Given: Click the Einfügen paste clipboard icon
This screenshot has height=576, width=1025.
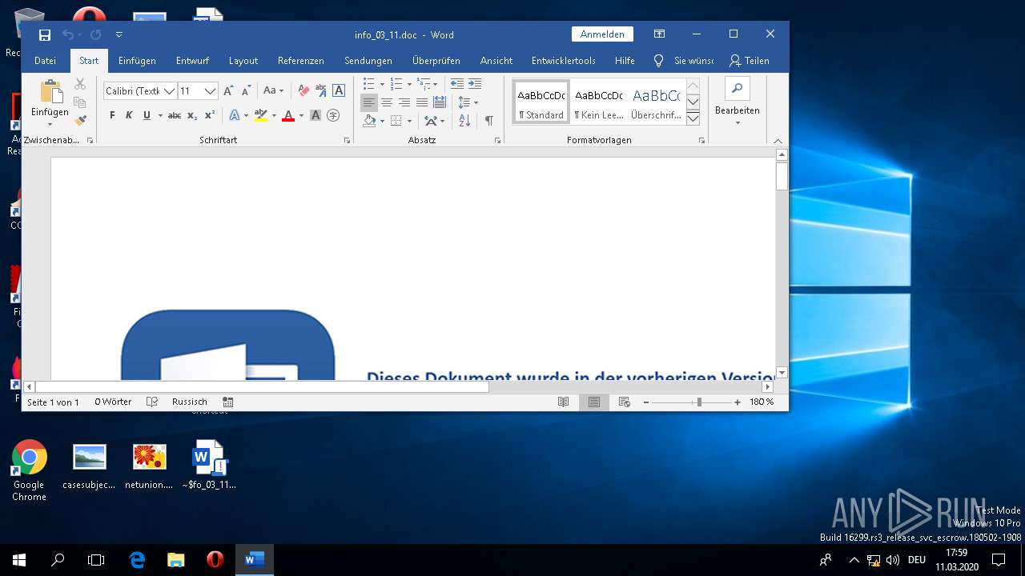Looking at the screenshot, I should (50, 91).
